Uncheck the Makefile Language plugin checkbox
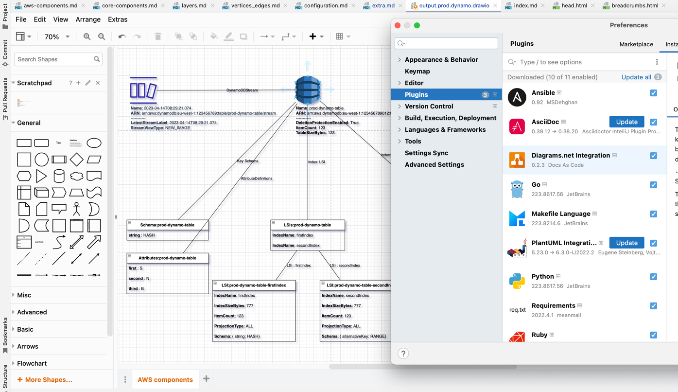The height and width of the screenshot is (392, 678). (653, 214)
